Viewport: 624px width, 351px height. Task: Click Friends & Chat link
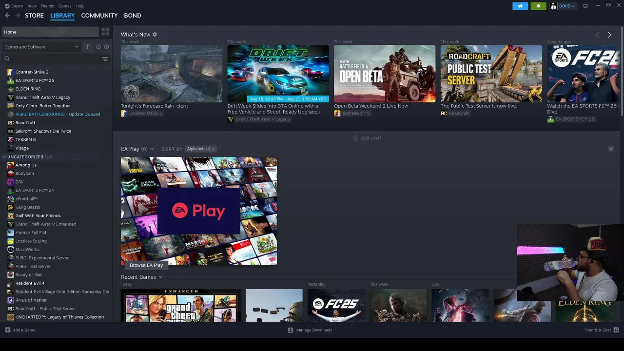[598, 330]
